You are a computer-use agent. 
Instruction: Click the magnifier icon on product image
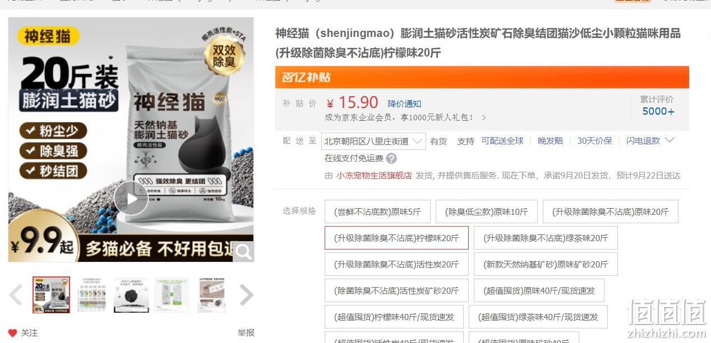[243, 251]
